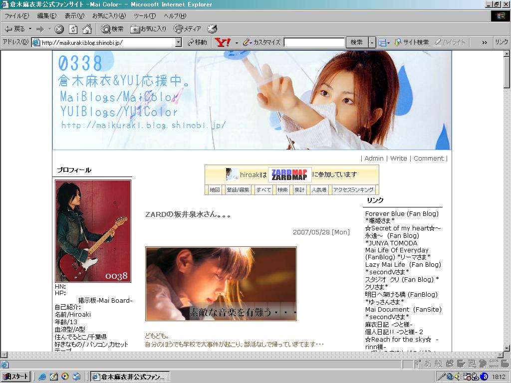Open the Lazy Mai Life (Fan Blog) link
The height and width of the screenshot is (383, 511).
point(403,264)
